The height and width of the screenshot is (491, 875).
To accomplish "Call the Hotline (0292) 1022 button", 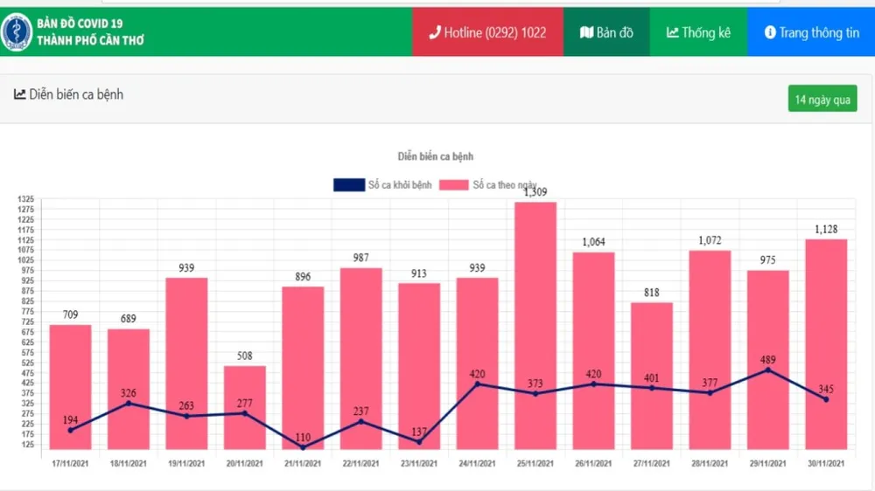I will pyautogui.click(x=487, y=32).
